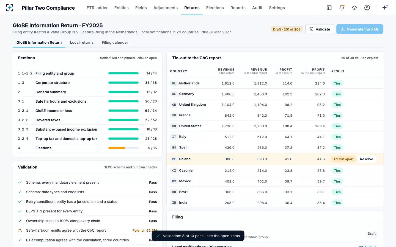Switch to the Filing calendar tab
396x247 pixels.
(x=115, y=43)
